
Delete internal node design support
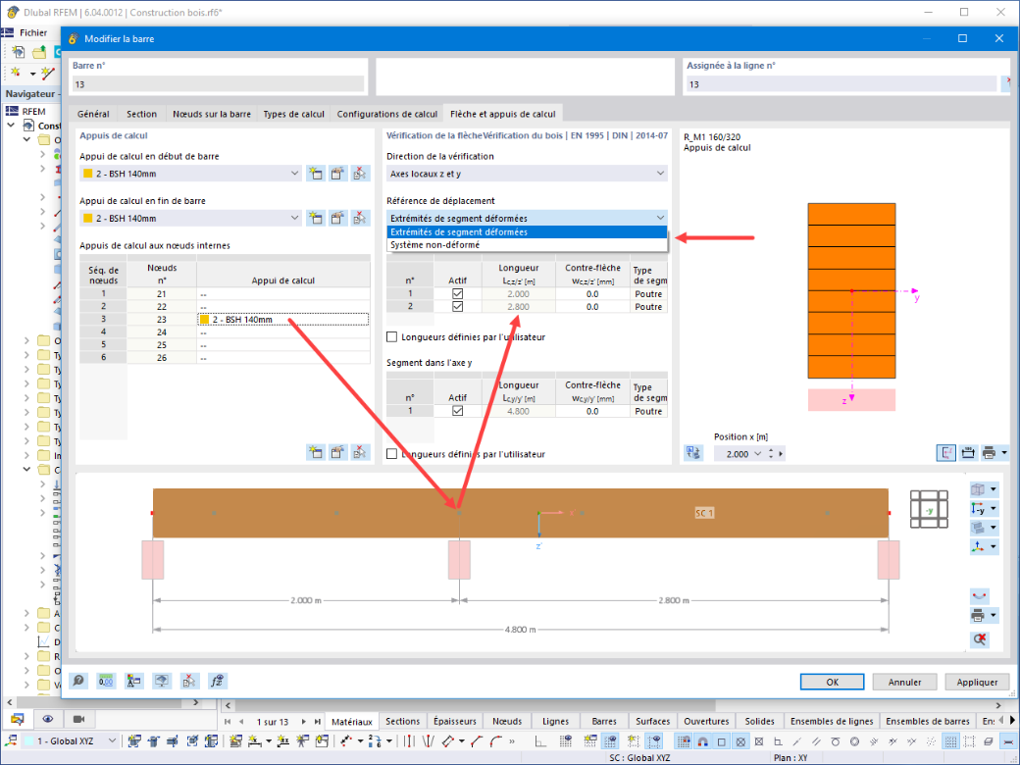point(360,452)
